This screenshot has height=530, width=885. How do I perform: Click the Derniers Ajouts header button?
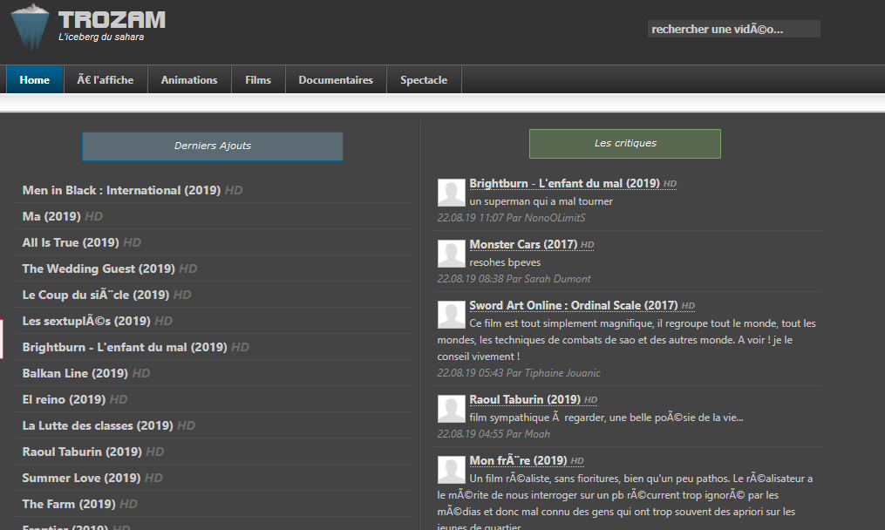pos(213,146)
